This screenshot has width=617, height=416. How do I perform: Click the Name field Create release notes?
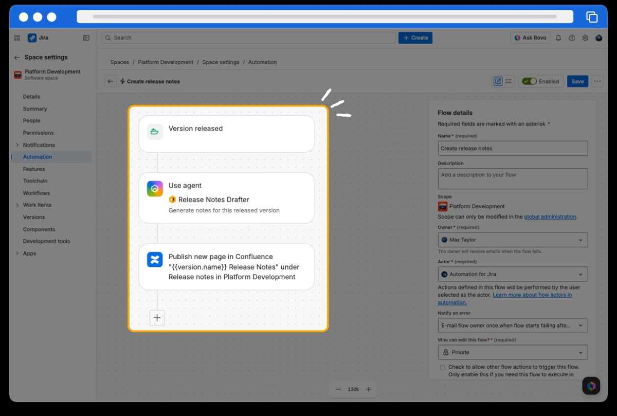[513, 149]
